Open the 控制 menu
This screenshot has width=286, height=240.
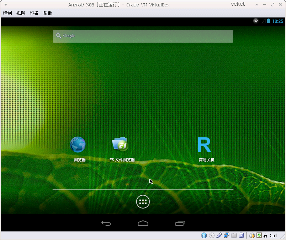point(7,13)
